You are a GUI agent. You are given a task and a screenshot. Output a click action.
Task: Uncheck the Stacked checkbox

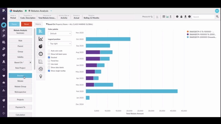tap(49, 57)
